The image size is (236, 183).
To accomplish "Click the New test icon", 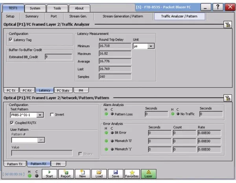I will pos(82,174).
